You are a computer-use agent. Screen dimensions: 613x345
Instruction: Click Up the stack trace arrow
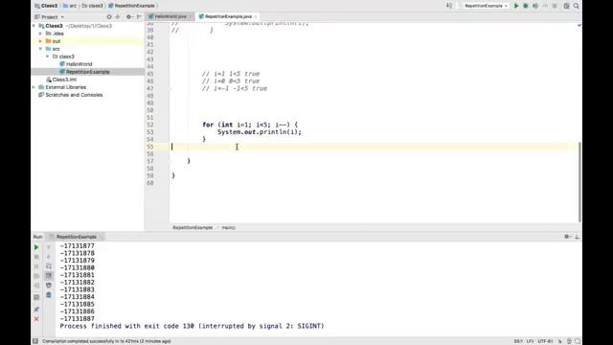pos(49,247)
